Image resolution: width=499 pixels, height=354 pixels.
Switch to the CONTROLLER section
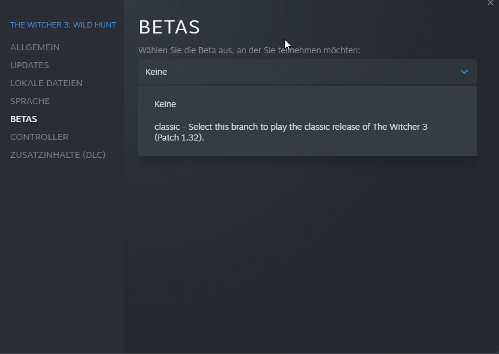(39, 137)
